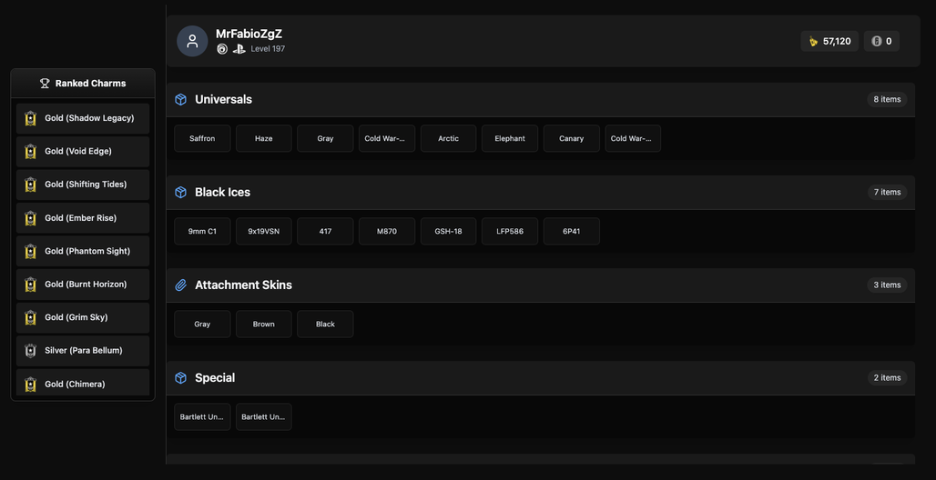Click the renown currency icon

pyautogui.click(x=813, y=41)
